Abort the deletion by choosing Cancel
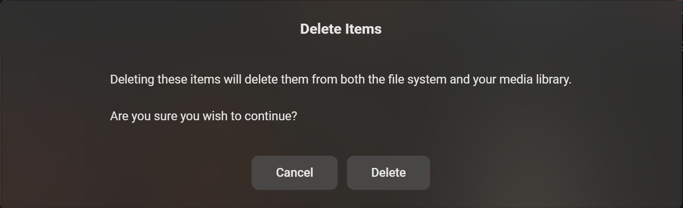683x208 pixels. click(294, 173)
